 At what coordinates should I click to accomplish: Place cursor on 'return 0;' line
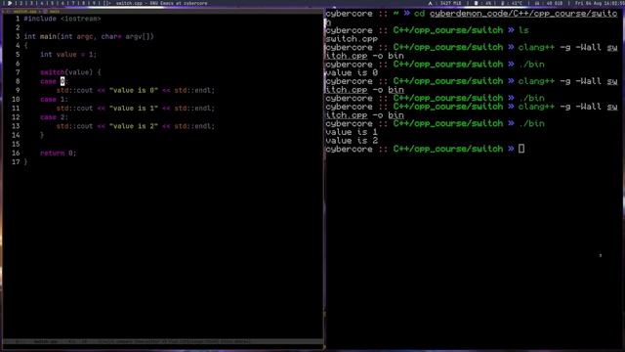click(x=59, y=154)
